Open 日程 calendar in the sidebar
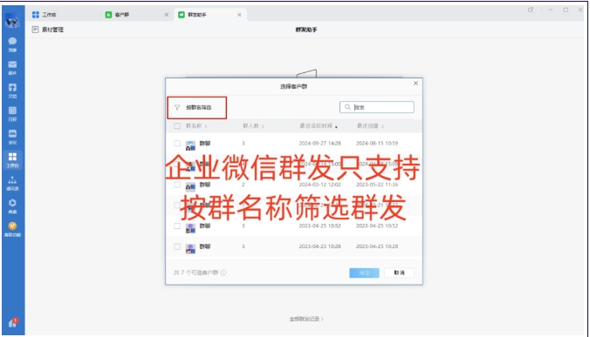 click(x=12, y=114)
